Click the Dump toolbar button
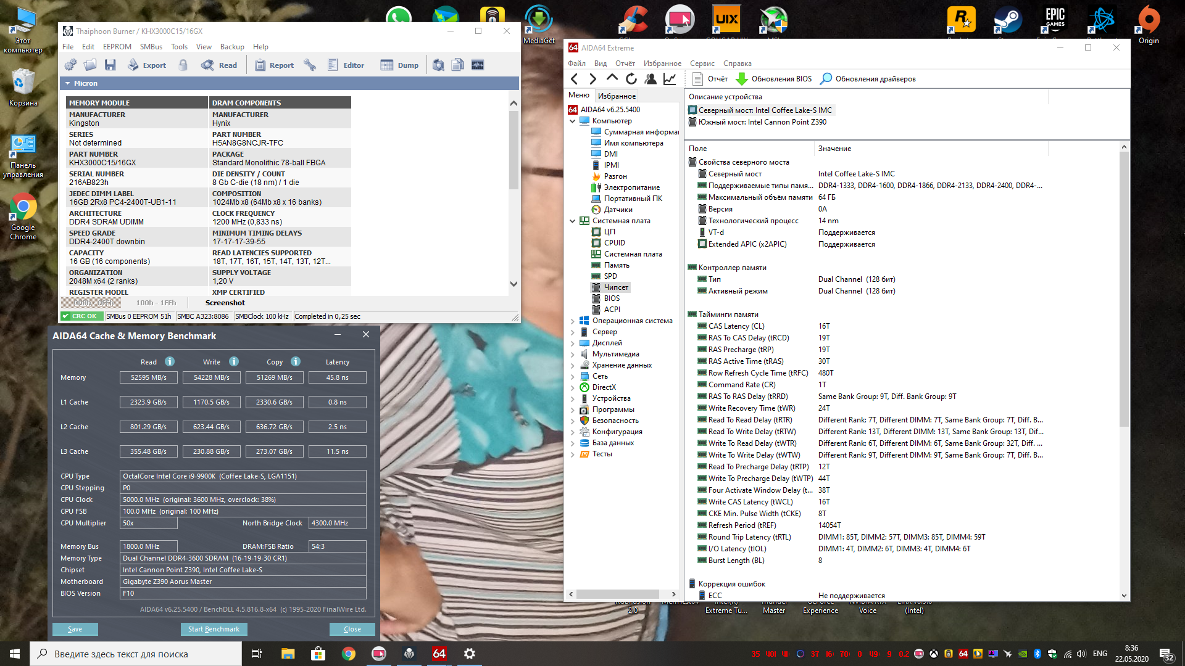The height and width of the screenshot is (666, 1185). click(x=399, y=65)
